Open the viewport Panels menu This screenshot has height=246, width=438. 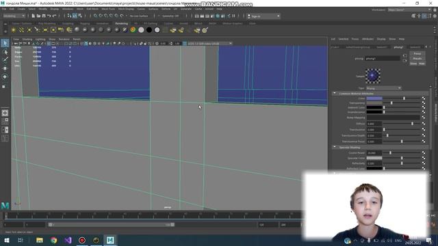pos(77,40)
